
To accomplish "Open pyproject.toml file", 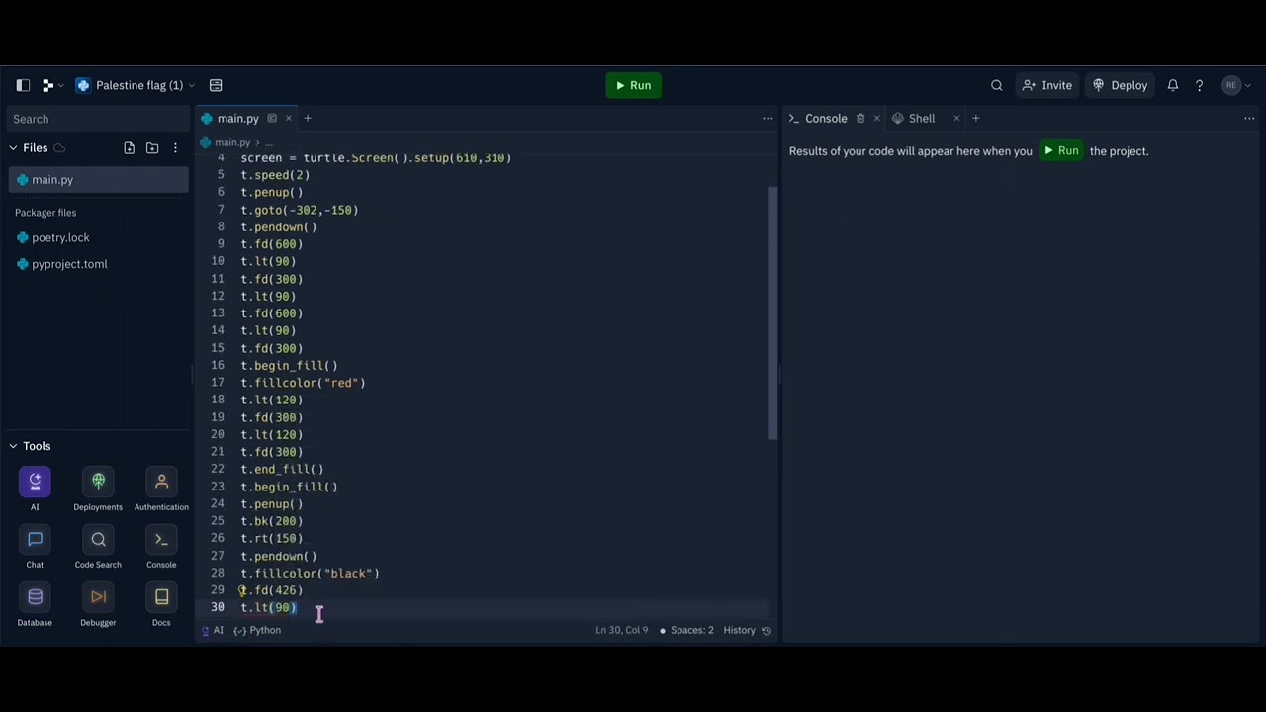I will coord(69,264).
